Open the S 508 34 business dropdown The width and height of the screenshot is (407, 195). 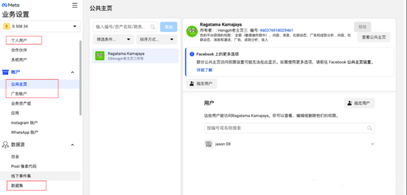point(40,26)
